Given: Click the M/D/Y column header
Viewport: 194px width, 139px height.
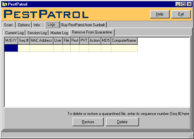Looking at the screenshot, I should click(x=11, y=40).
